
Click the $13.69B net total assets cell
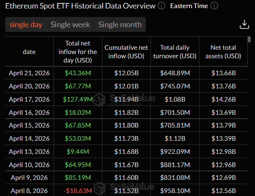point(224,112)
